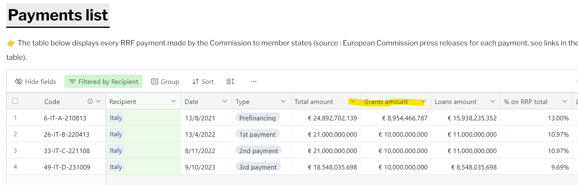Click the row height icon

pyautogui.click(x=230, y=81)
